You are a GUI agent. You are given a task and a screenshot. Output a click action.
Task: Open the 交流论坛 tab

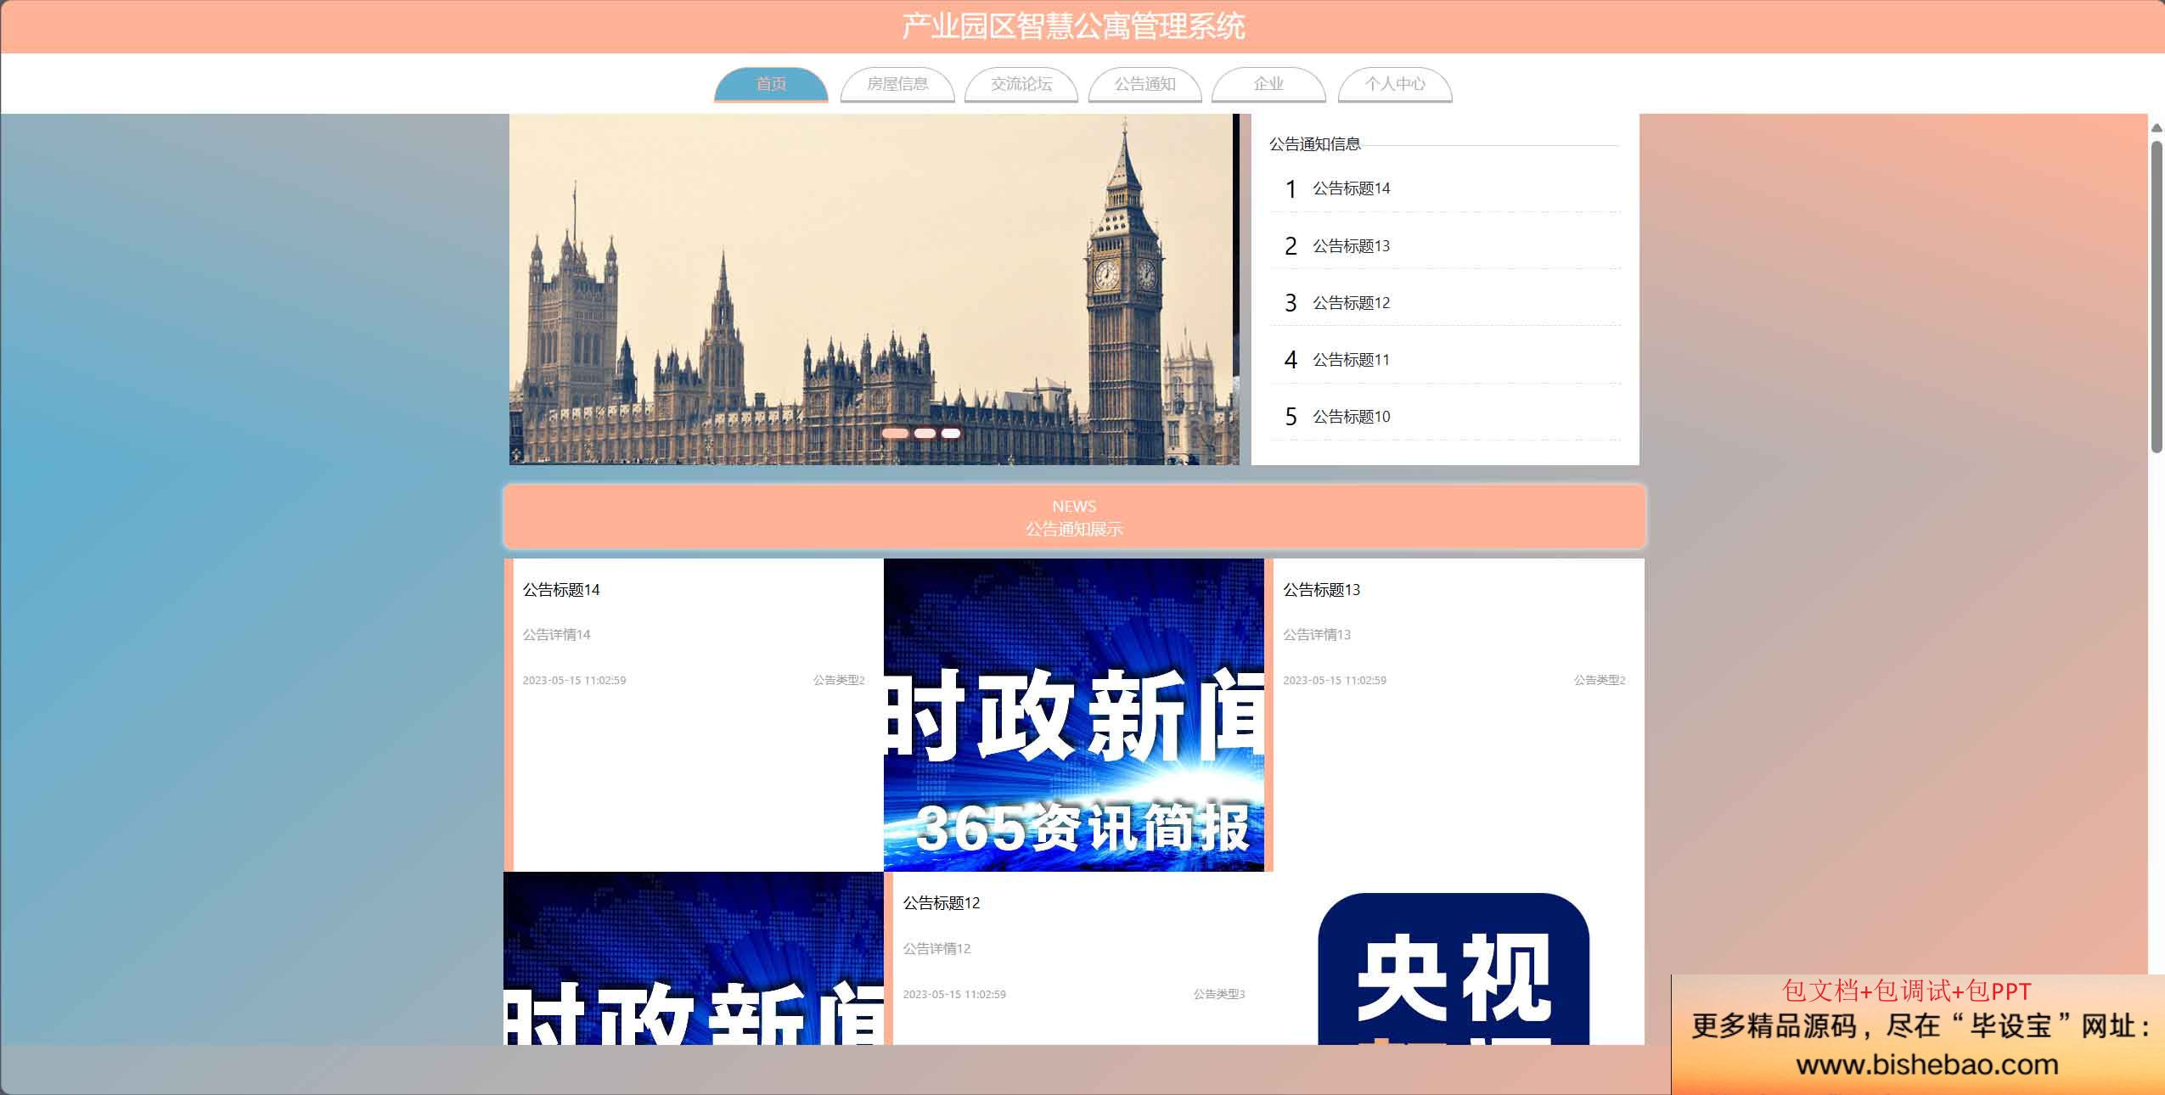[x=1021, y=84]
